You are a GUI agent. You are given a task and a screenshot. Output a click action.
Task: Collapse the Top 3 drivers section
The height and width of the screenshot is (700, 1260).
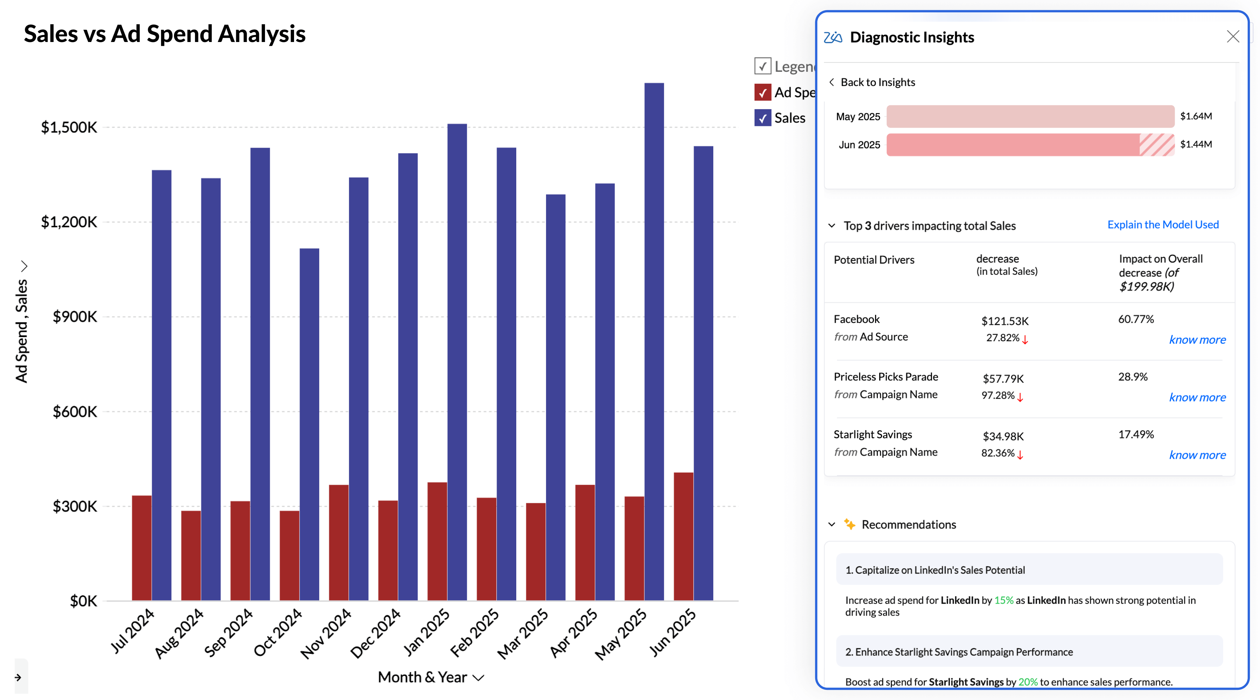832,225
